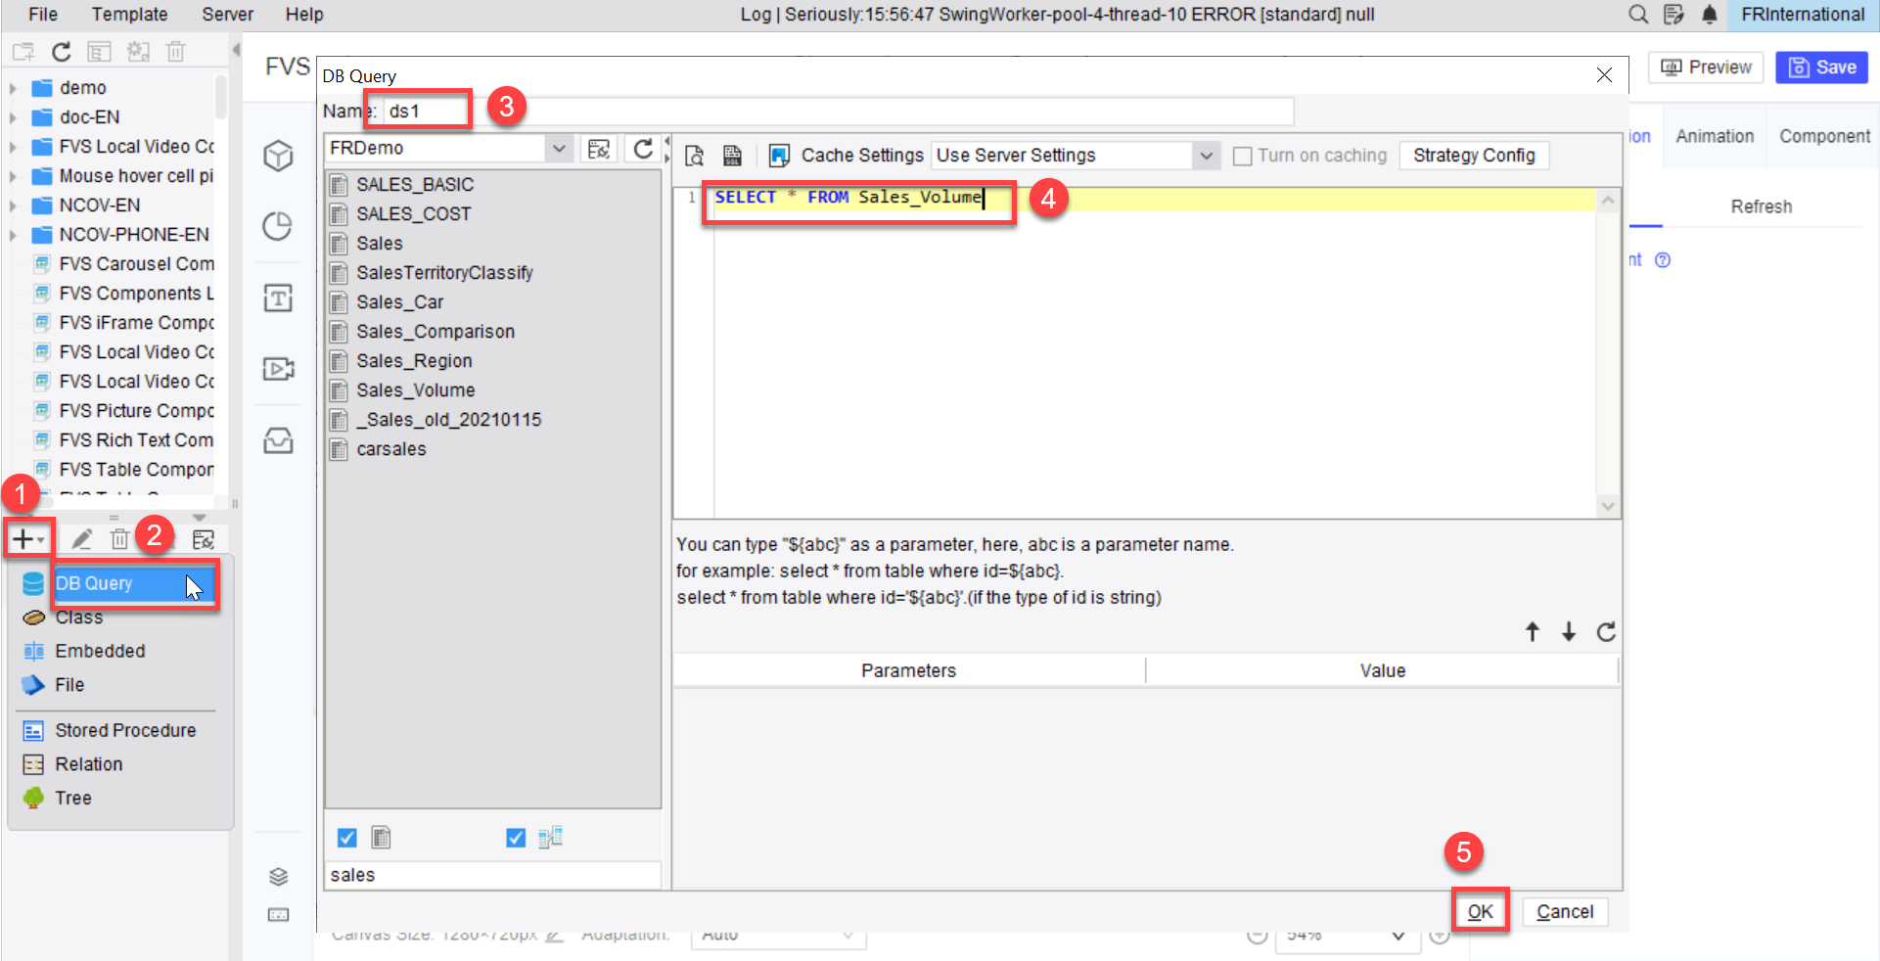Screen dimensions: 1880x961
Task: Open the notification bell icon
Action: (x=1709, y=14)
